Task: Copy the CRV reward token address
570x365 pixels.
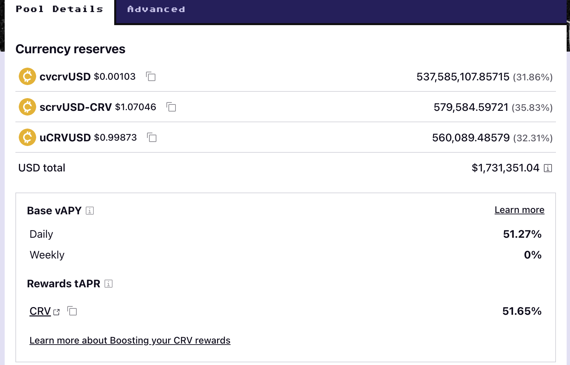Action: [x=72, y=311]
